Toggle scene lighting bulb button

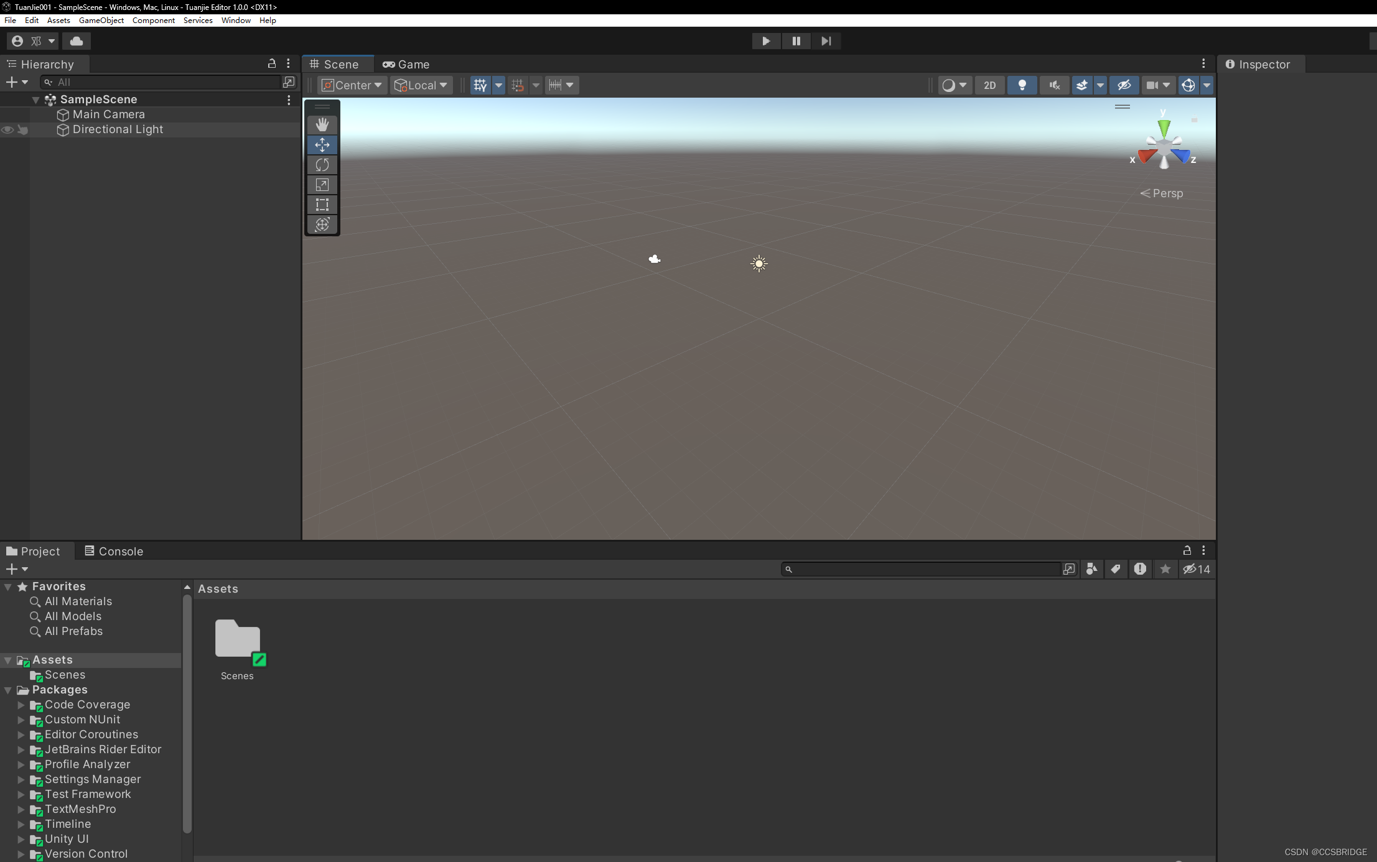(x=1022, y=85)
